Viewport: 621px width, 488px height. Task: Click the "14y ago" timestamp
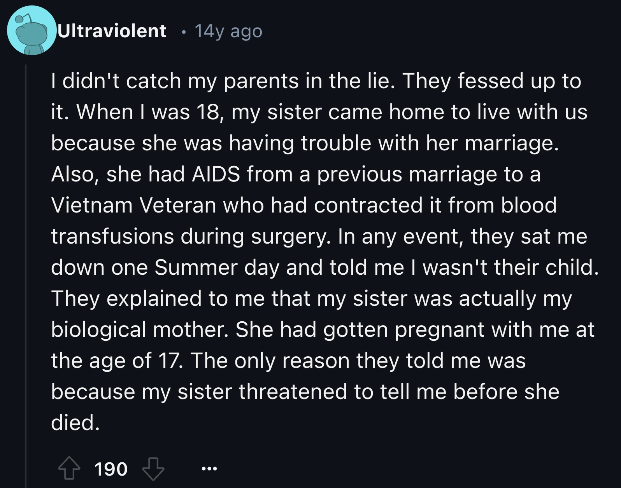point(228,31)
